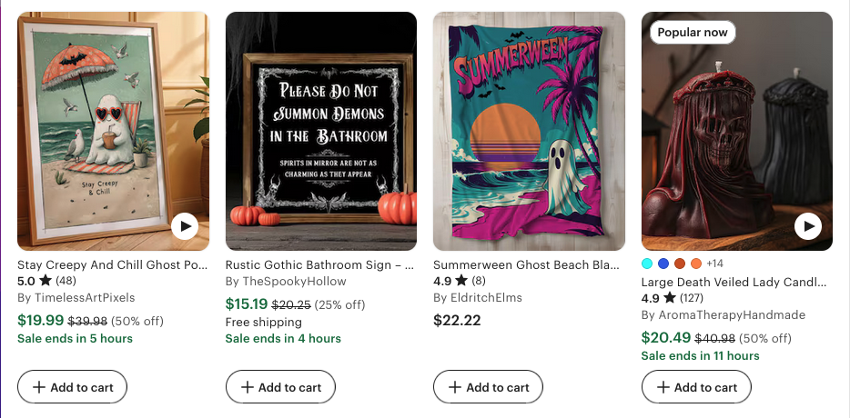Select the blue color swatch
The image size is (850, 418).
pyautogui.click(x=663, y=264)
